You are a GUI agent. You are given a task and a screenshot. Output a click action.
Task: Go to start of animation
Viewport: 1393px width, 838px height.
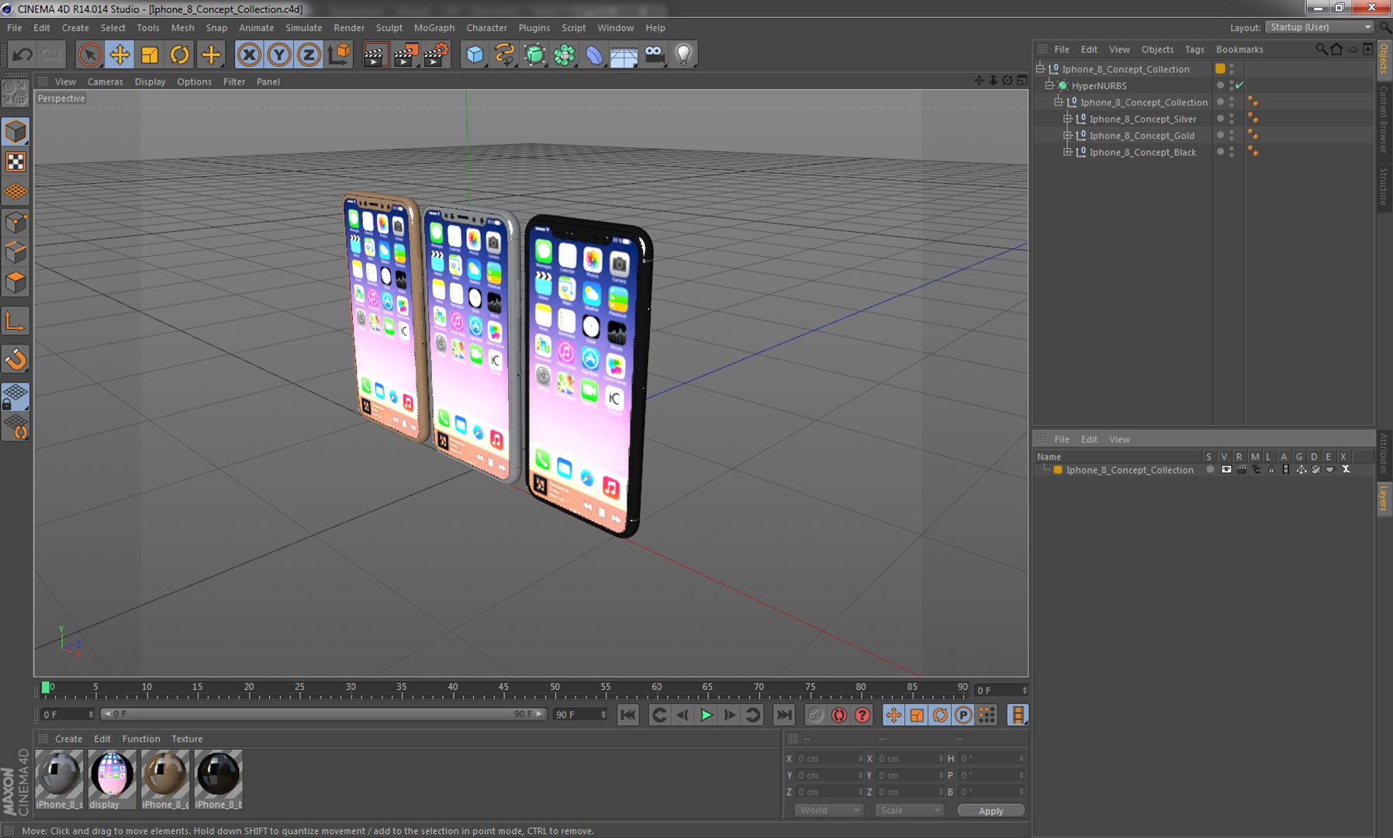point(628,715)
